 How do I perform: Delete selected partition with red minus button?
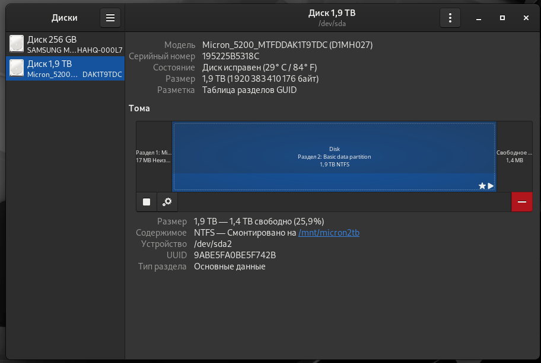coord(522,202)
